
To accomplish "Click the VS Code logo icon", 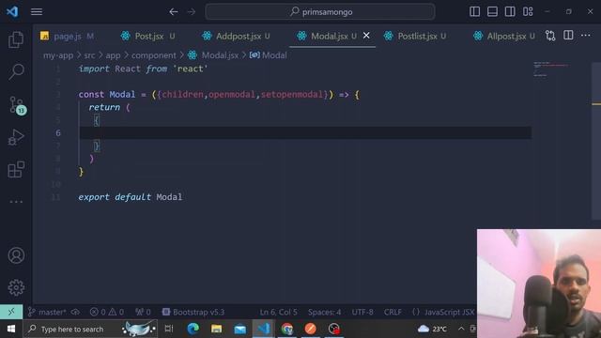I will (12, 11).
